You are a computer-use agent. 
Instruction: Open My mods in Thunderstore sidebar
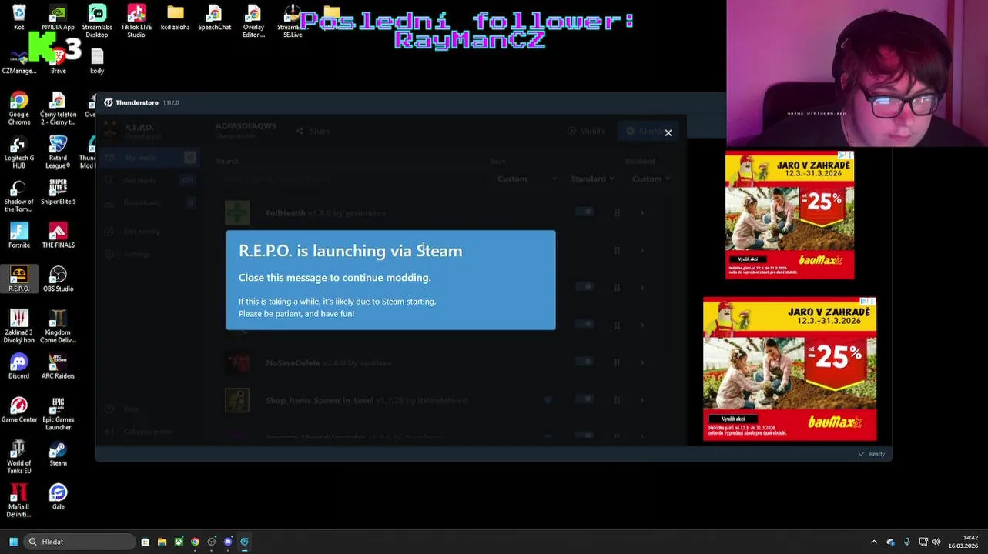[x=149, y=158]
